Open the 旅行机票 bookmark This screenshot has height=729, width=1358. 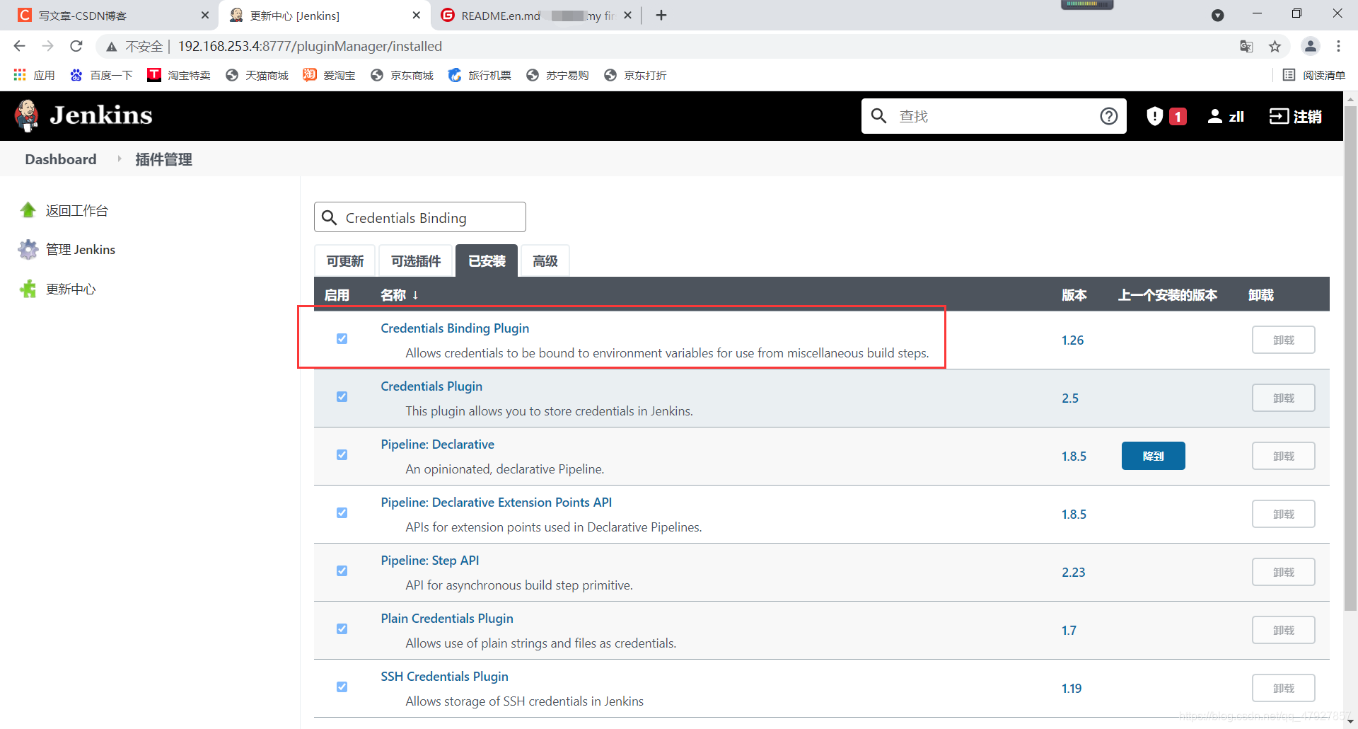480,75
